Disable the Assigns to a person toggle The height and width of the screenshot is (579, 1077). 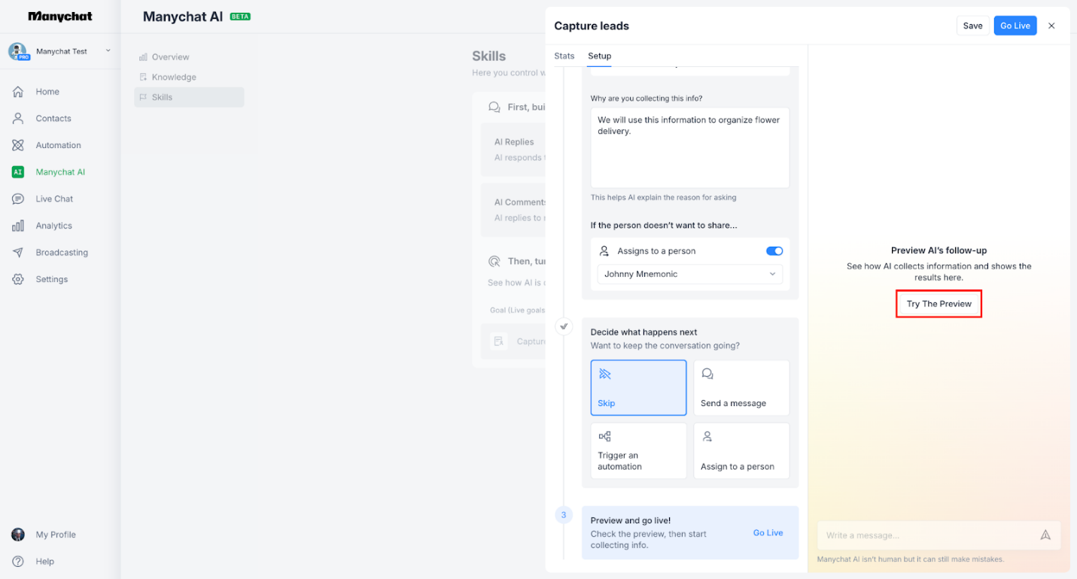(x=774, y=250)
